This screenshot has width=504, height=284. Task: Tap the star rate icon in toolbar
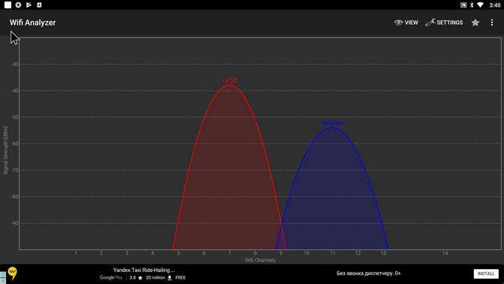coord(475,23)
